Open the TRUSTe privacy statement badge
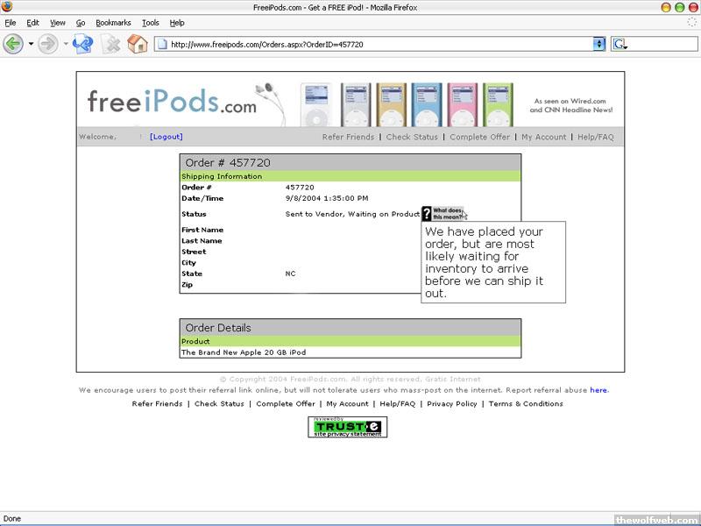The width and height of the screenshot is (701, 526). click(x=347, y=427)
